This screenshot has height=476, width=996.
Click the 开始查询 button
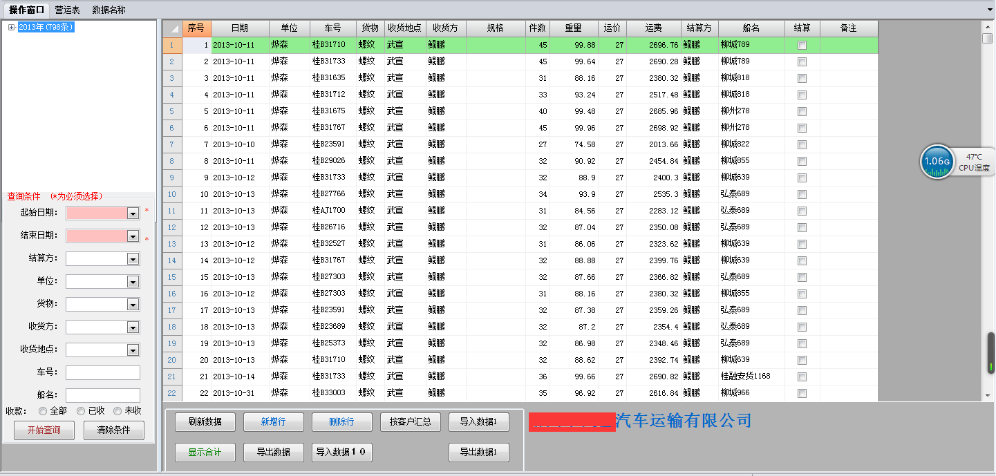pyautogui.click(x=44, y=430)
